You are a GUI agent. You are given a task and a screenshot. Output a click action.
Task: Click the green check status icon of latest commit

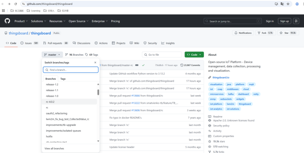pyautogui.click(x=143, y=65)
